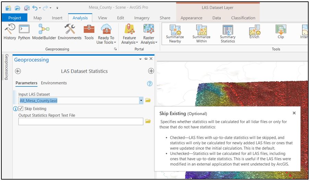Viewport: 310px width, 181px height.
Task: Launch the Geoprocessing group dialog launcher
Action: [115, 49]
